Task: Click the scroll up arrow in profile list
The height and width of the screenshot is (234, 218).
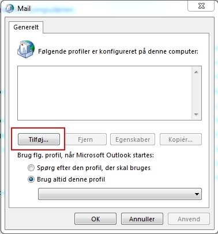Action: pyautogui.click(x=196, y=72)
